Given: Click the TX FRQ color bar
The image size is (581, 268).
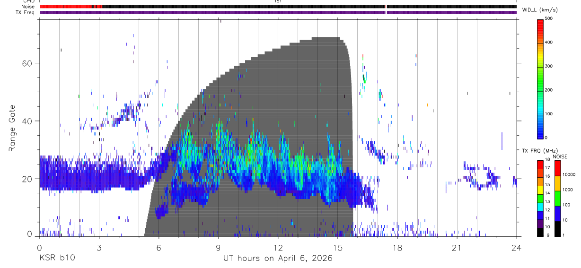Looking at the screenshot, I should point(540,199).
